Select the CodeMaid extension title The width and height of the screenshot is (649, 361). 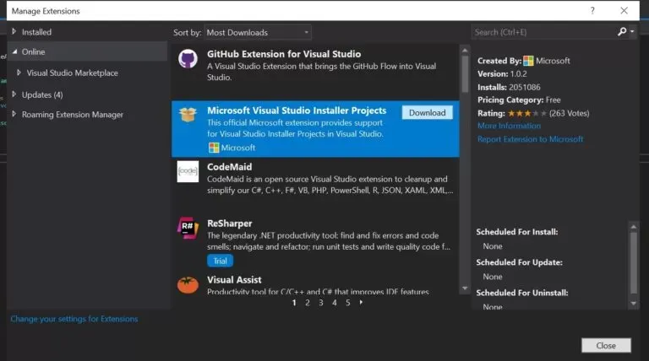(x=229, y=167)
